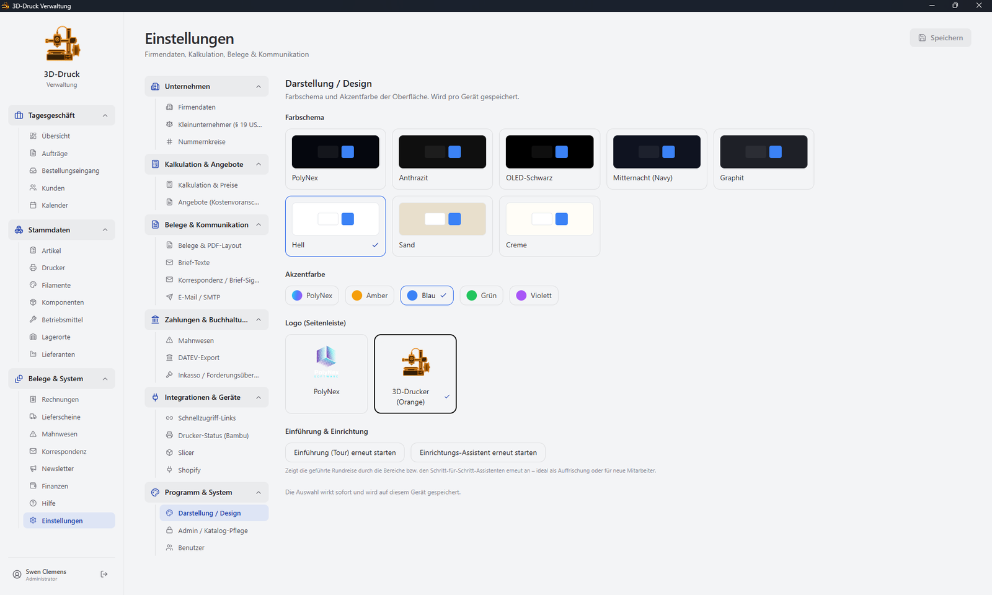Click the logout icon next to Swen Clemens
Screen dimensions: 992x595
(x=104, y=575)
